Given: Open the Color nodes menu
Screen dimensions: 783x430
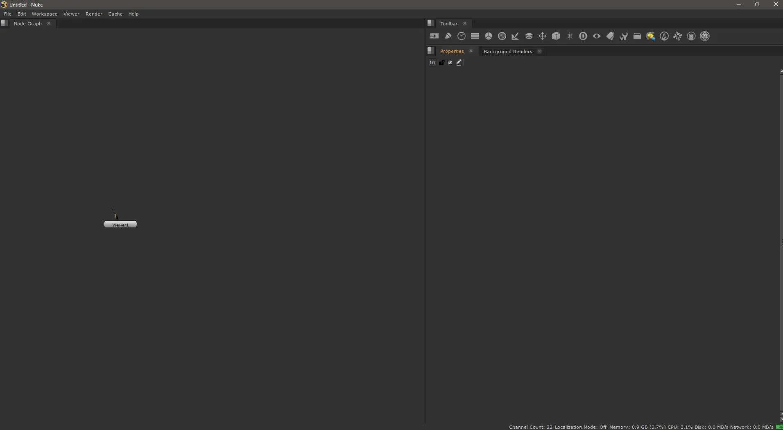Looking at the screenshot, I should (x=489, y=36).
